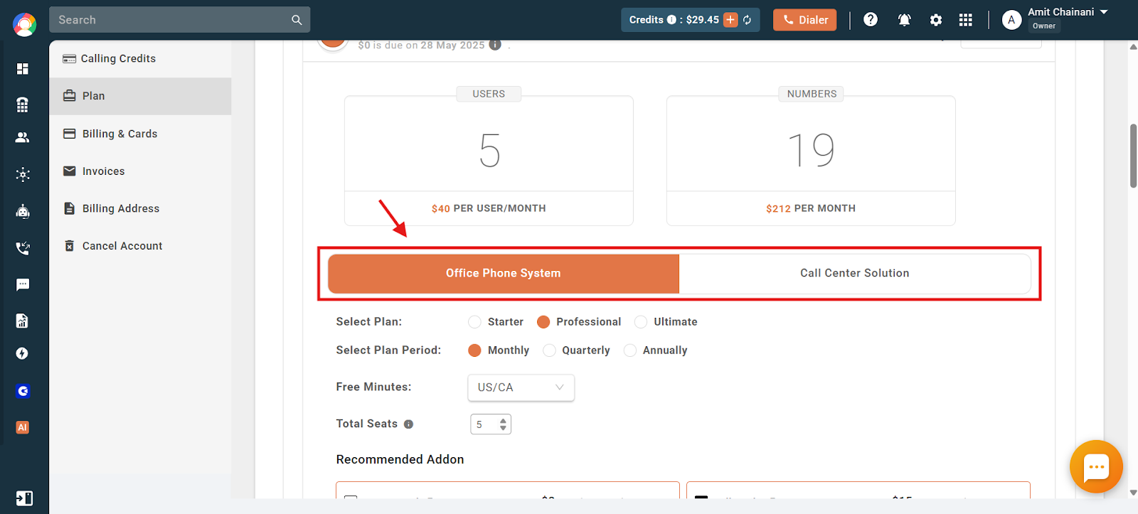Open the users/team icon in left rail
The width and height of the screenshot is (1138, 514).
coord(23,138)
